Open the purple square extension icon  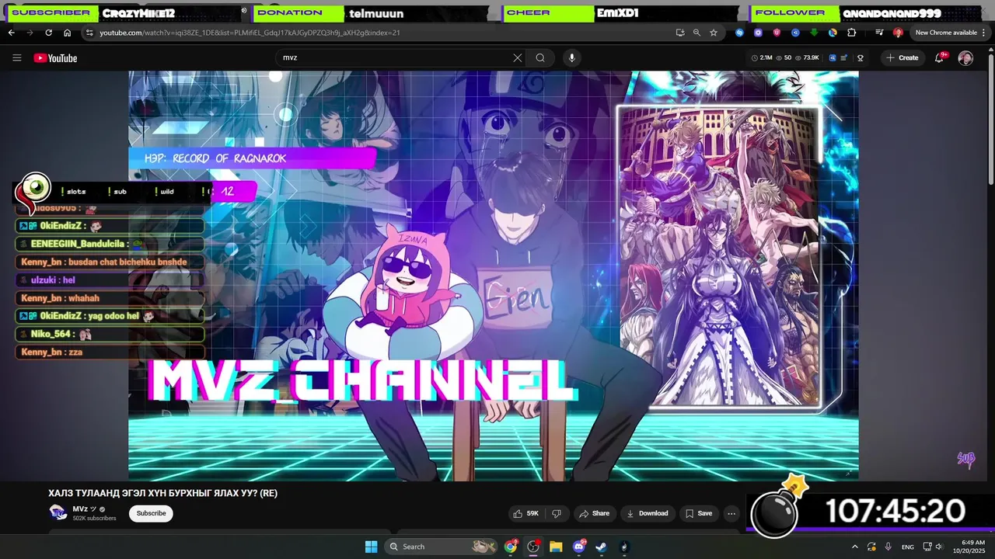coord(758,33)
